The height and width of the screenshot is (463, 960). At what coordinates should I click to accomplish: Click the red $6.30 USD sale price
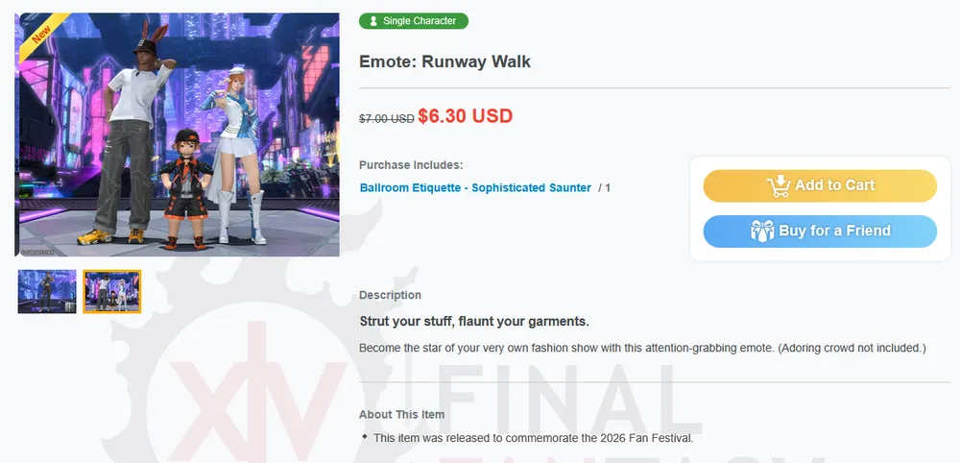(466, 116)
